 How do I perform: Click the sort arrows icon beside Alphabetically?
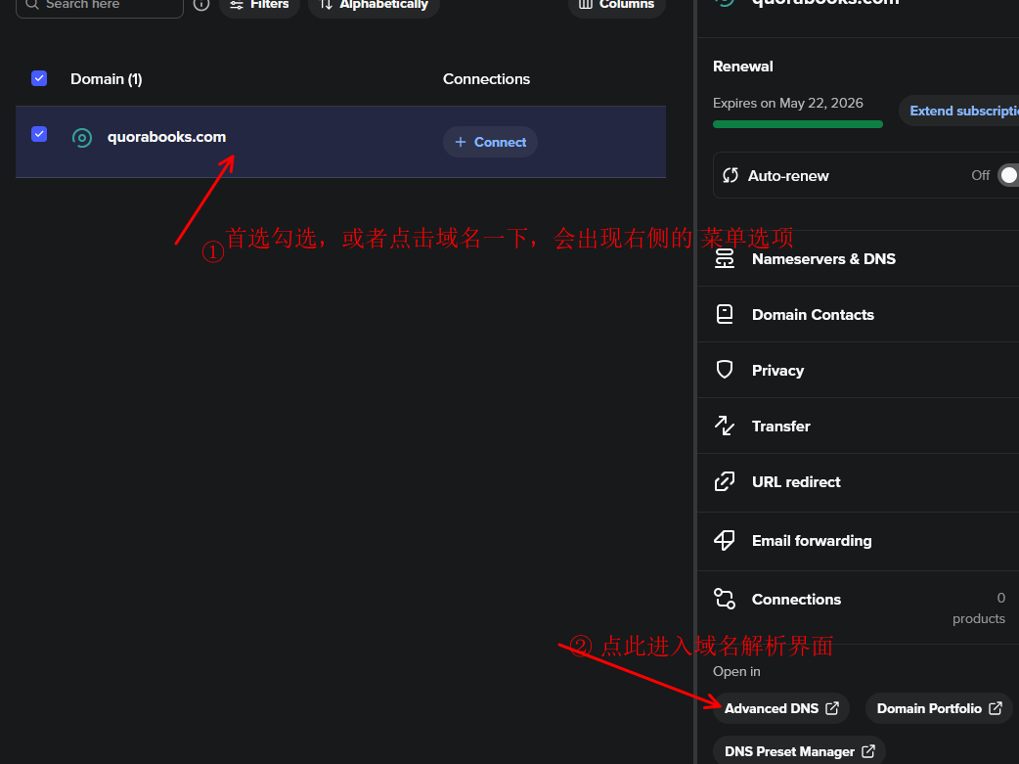click(x=327, y=5)
